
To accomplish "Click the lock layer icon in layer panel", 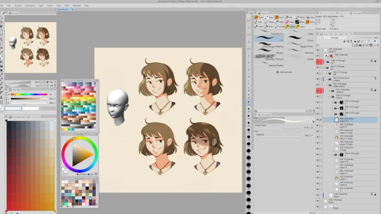I will [x=355, y=42].
